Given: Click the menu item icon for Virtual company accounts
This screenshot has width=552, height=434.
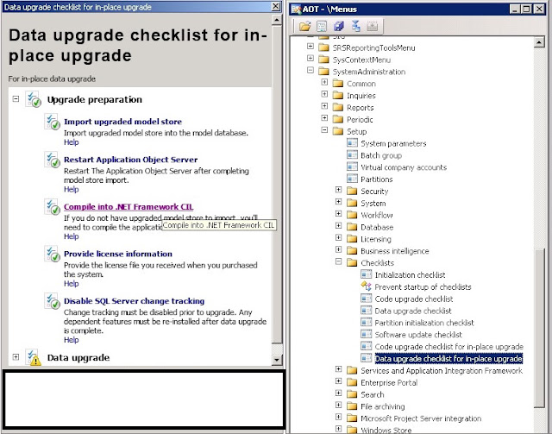Looking at the screenshot, I should coord(352,167).
